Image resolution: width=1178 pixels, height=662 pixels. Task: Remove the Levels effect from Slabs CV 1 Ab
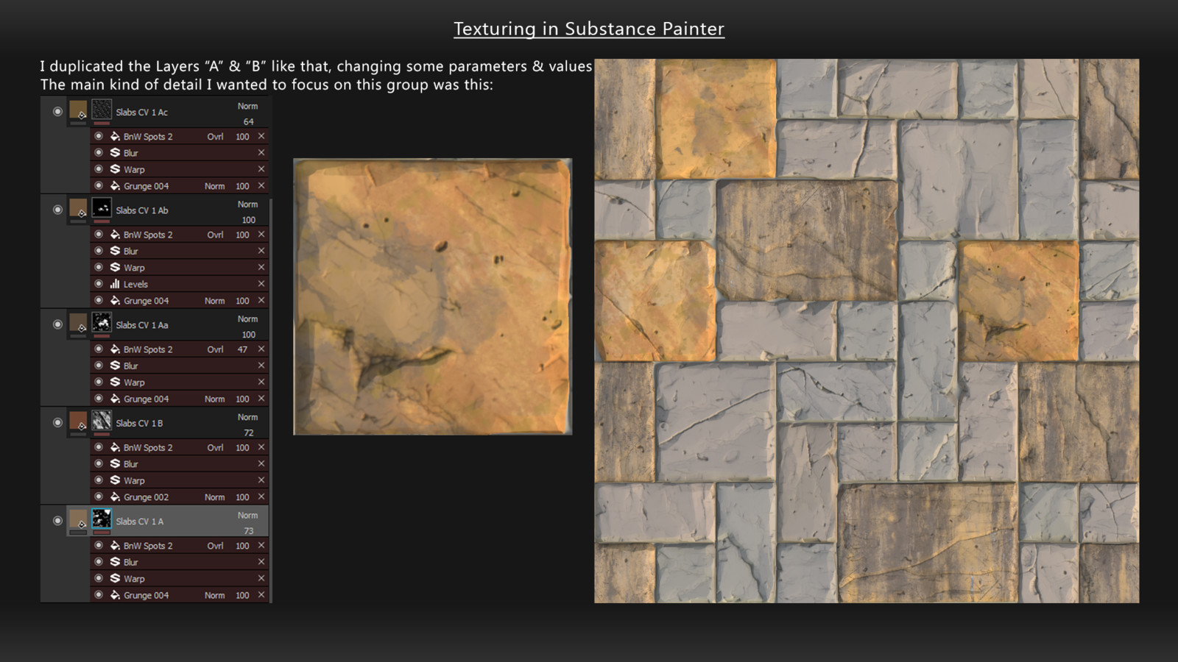(261, 284)
